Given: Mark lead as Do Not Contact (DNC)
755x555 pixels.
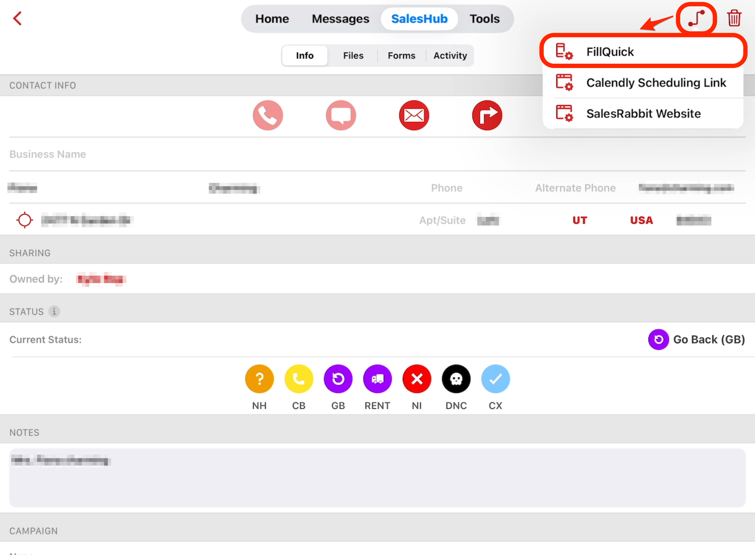Looking at the screenshot, I should [x=456, y=379].
